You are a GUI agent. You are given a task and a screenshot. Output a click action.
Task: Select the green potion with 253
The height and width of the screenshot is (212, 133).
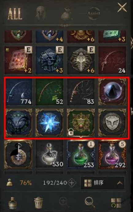pyautogui.click(x=81, y=154)
